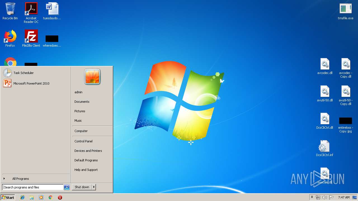The height and width of the screenshot is (201, 358).
Task: Open the network tray icon
Action: [x=318, y=197]
